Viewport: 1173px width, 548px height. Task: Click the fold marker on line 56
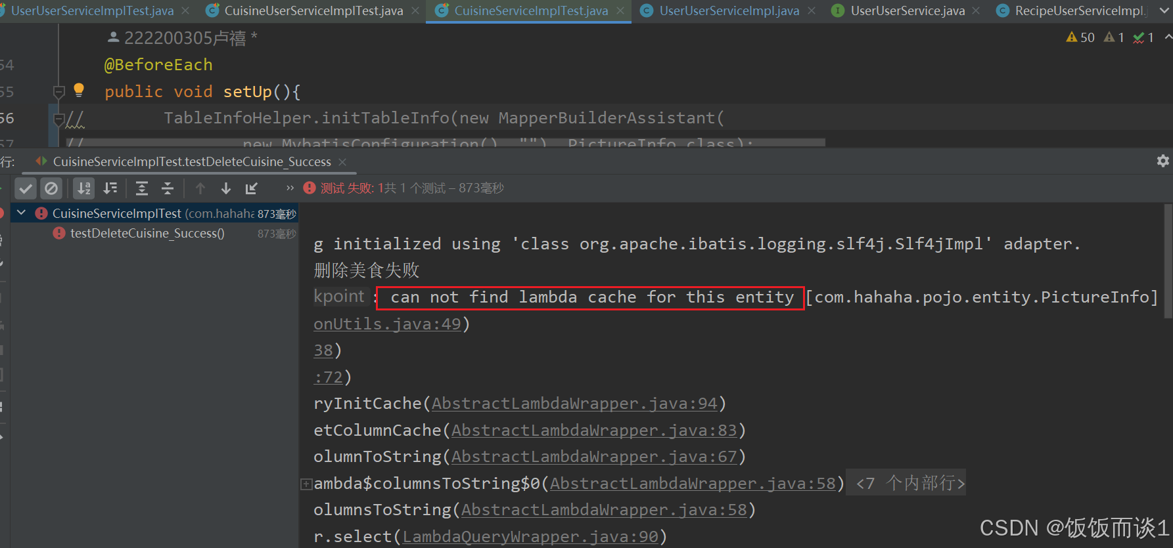(58, 119)
